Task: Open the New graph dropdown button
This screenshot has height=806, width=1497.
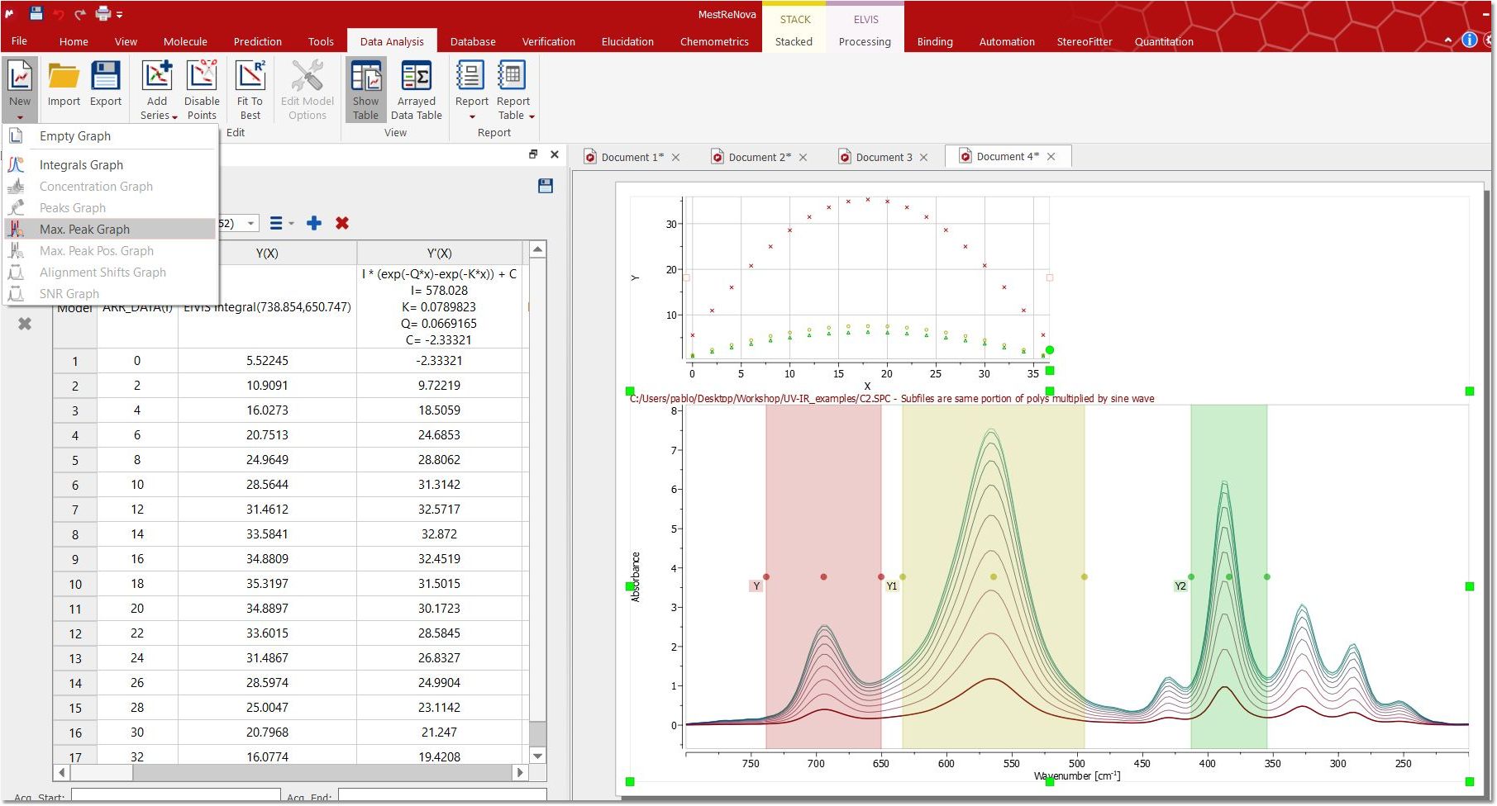Action: coord(20,89)
